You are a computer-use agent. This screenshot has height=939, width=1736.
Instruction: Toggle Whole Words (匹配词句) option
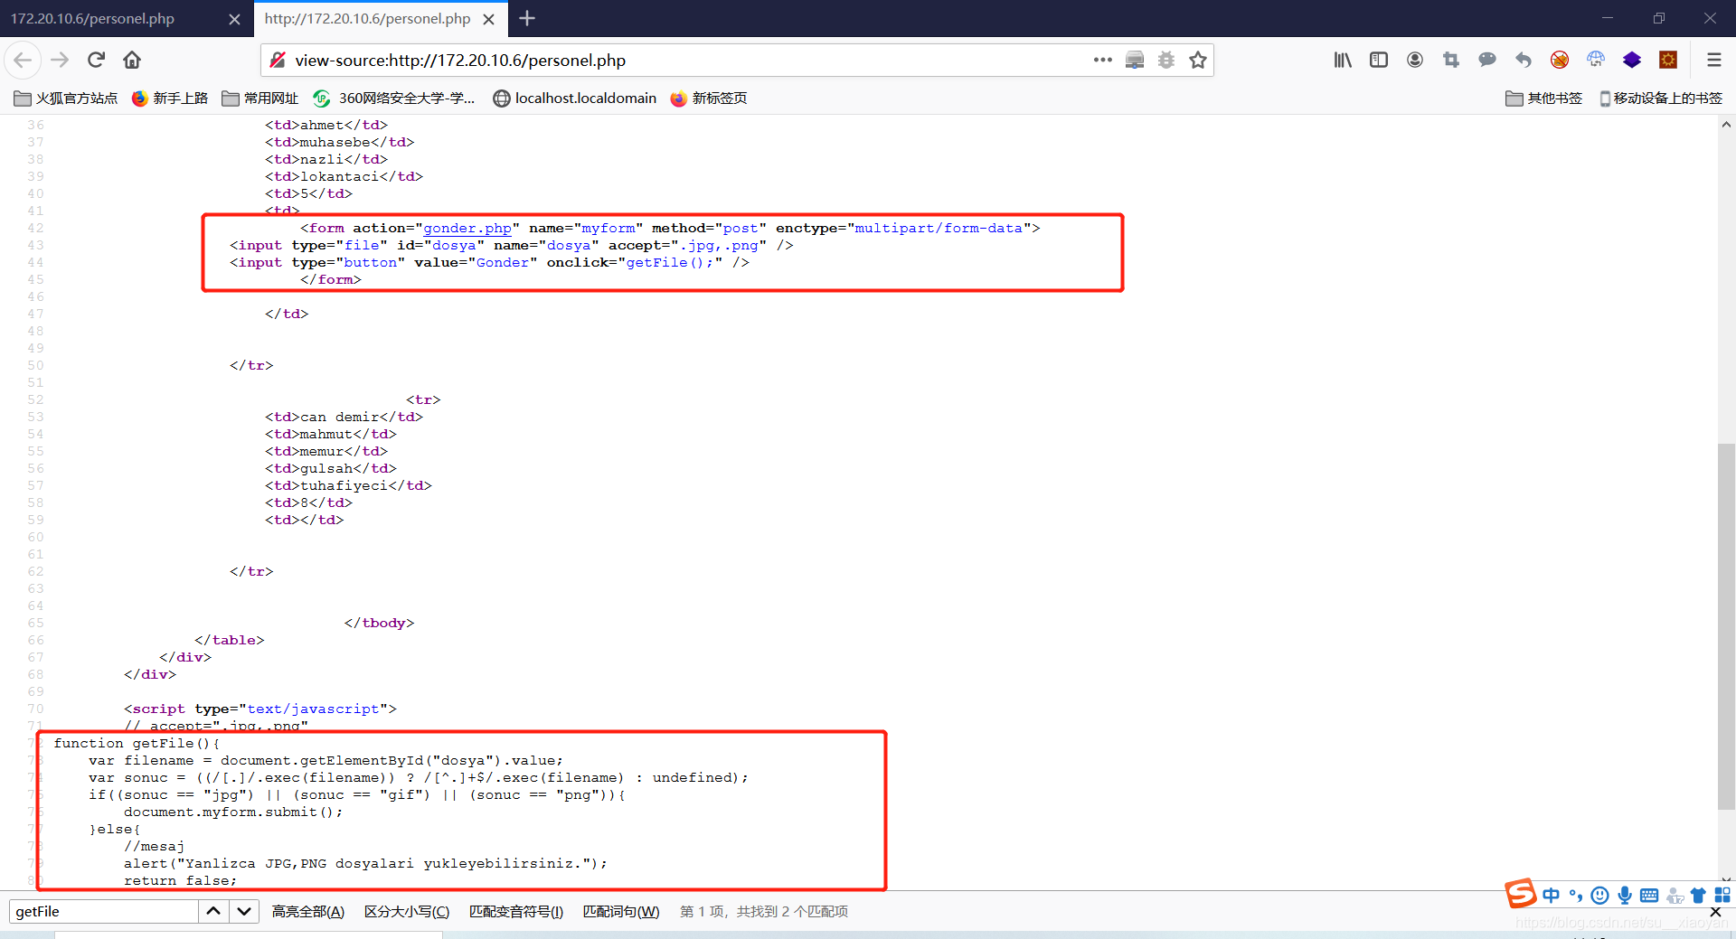coord(621,911)
